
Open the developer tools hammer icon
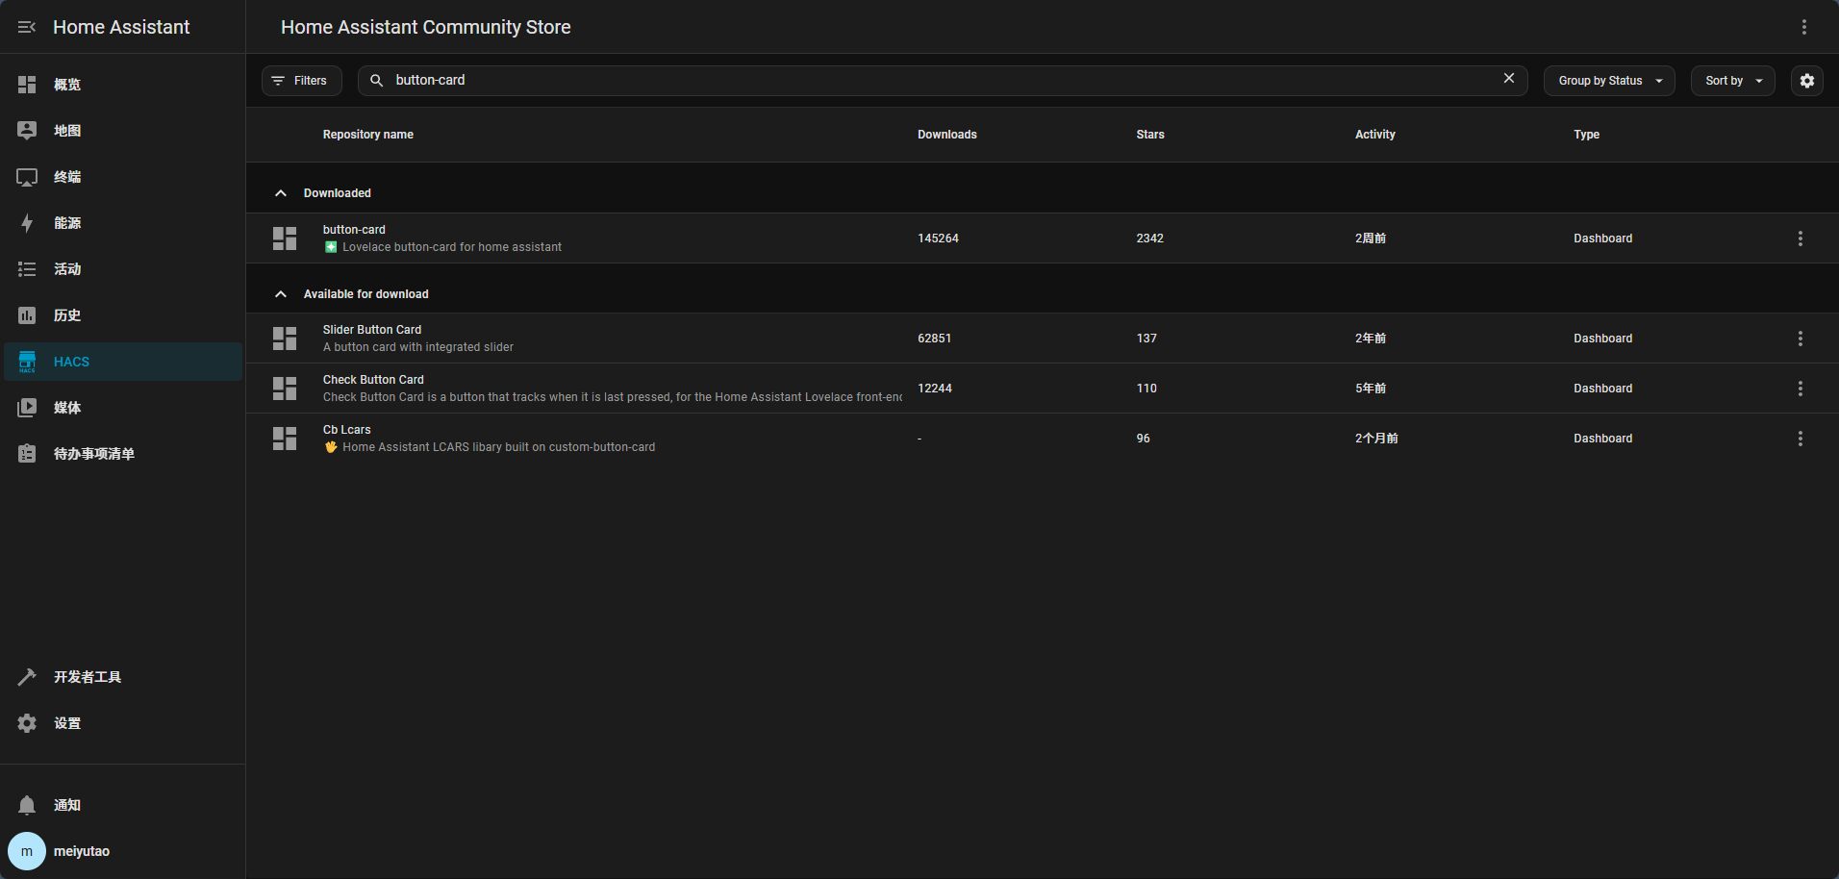pyautogui.click(x=27, y=677)
